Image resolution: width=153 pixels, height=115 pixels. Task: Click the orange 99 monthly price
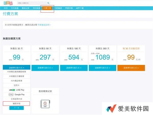[x=131, y=57]
